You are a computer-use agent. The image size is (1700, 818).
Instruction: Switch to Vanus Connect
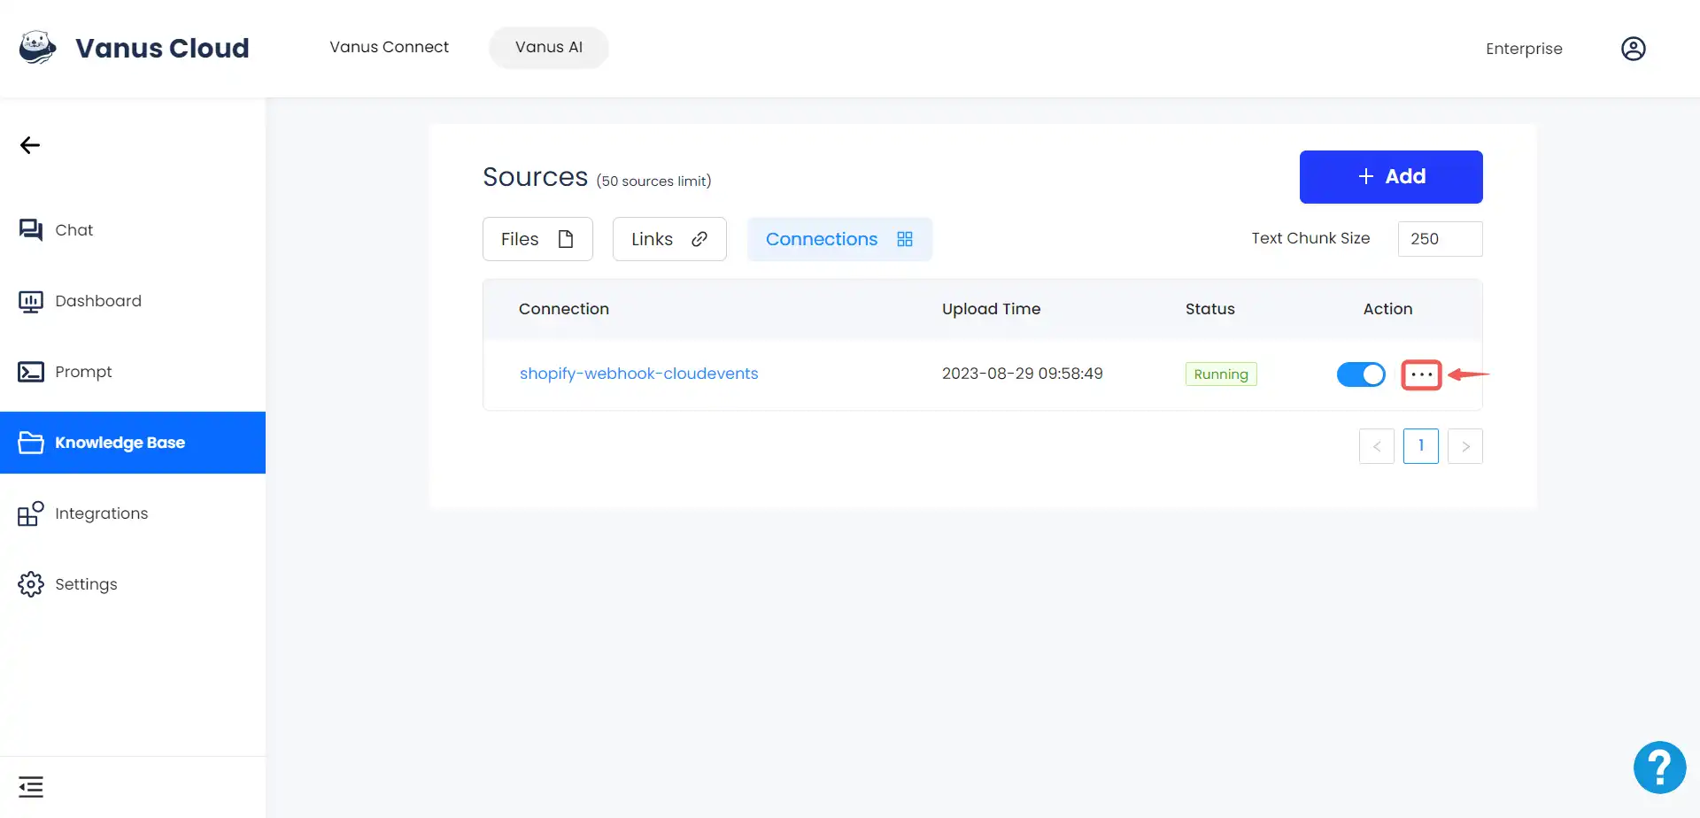(x=389, y=47)
